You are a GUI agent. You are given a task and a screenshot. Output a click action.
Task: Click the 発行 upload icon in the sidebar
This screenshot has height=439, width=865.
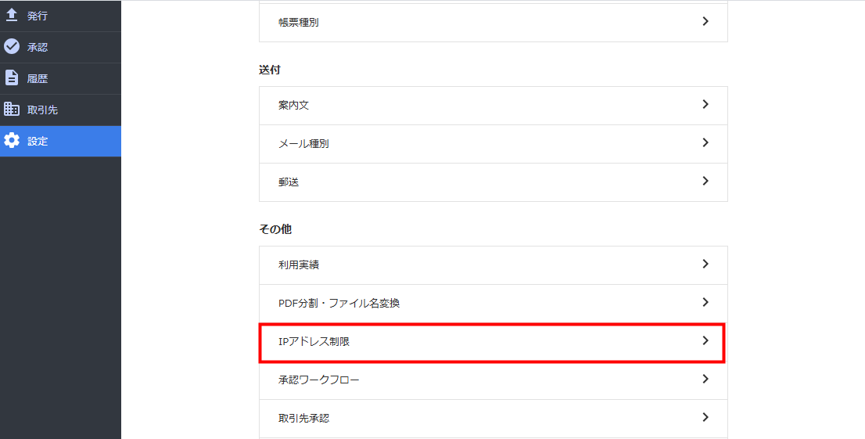coord(12,16)
